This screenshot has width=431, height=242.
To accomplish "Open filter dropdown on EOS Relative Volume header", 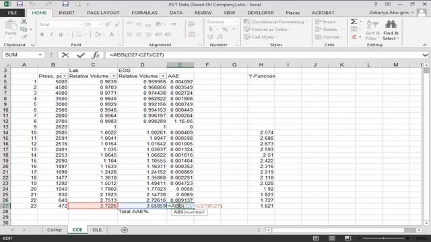I will click(x=163, y=76).
